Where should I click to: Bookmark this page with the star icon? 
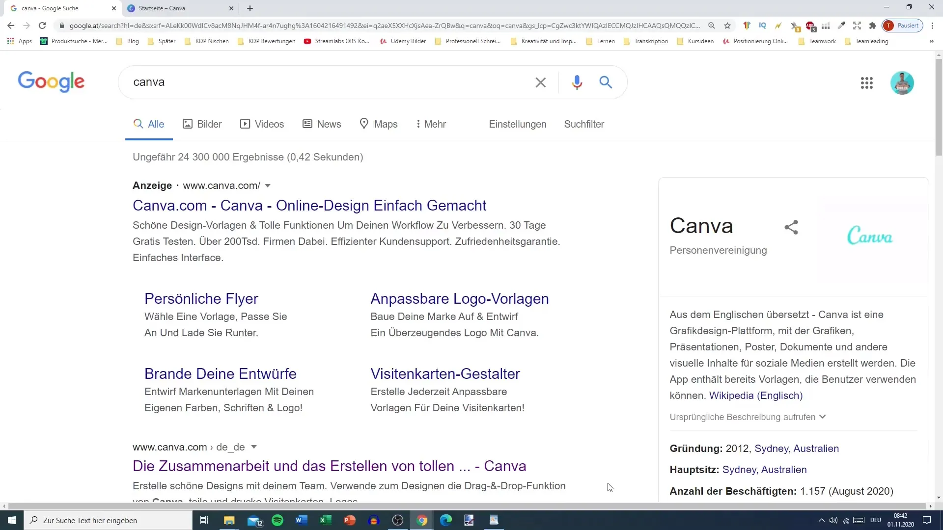[727, 26]
